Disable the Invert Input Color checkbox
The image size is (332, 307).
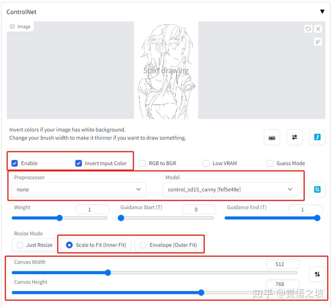pos(78,163)
